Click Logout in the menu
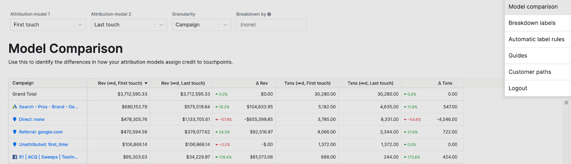This screenshot has height=164, width=571. (x=517, y=88)
